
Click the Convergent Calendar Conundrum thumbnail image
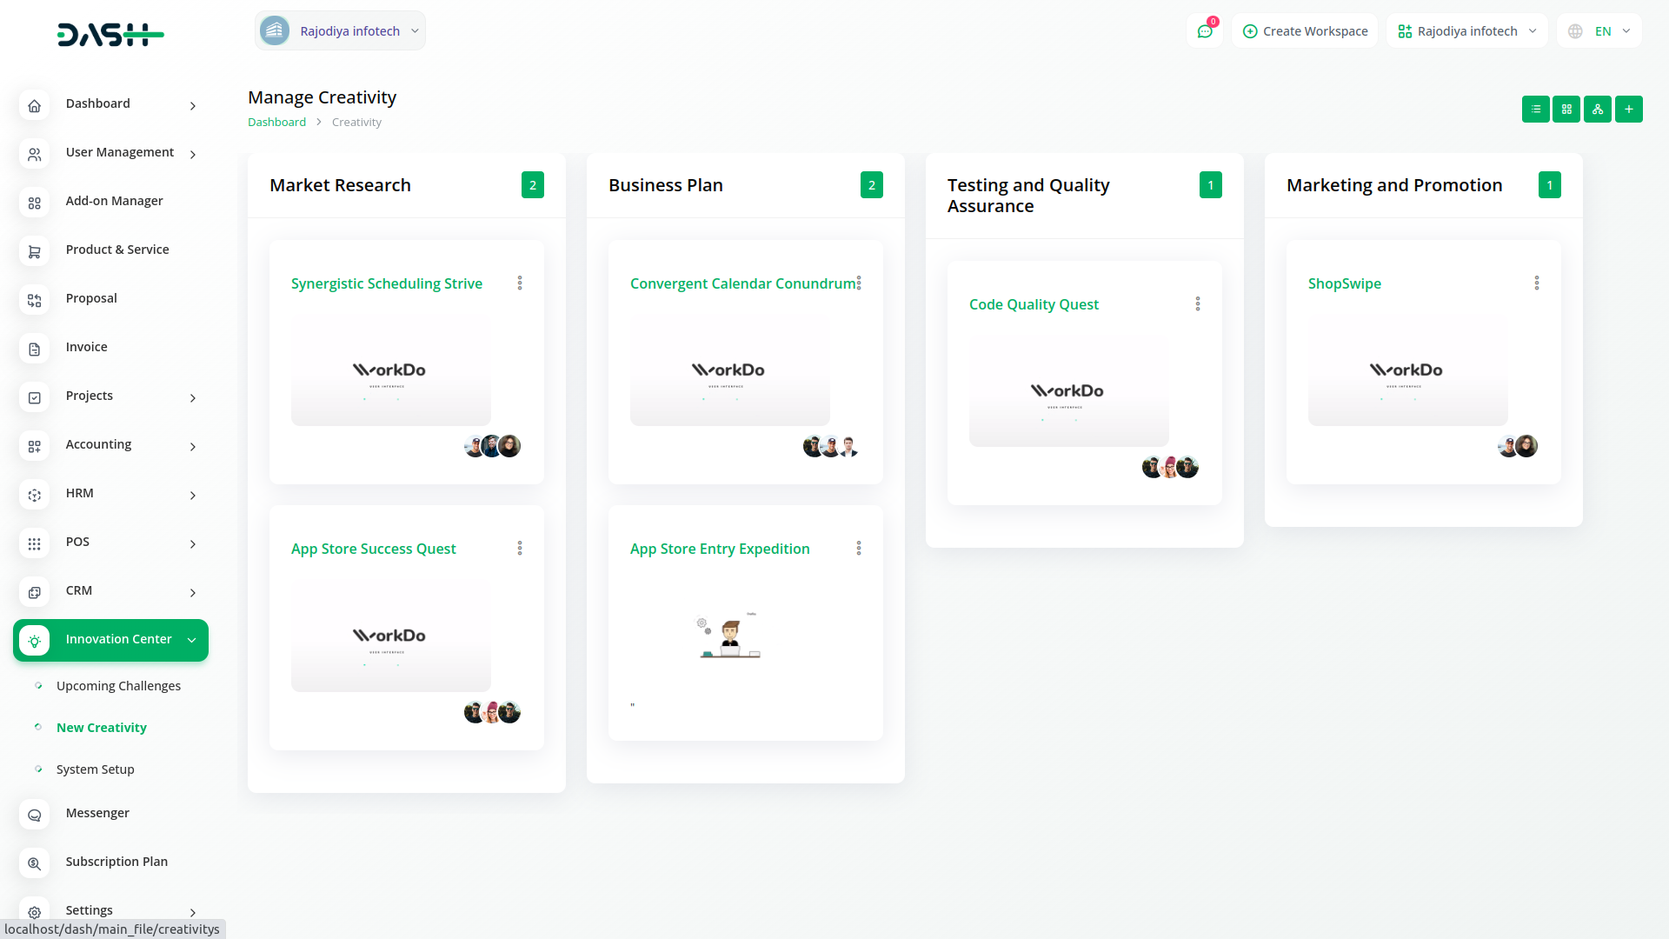(x=729, y=371)
